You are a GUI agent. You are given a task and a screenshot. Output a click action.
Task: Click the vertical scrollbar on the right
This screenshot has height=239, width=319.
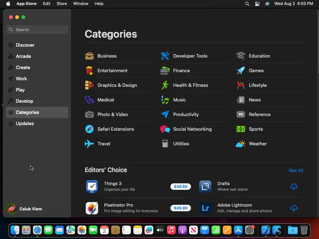[x=318, y=42]
